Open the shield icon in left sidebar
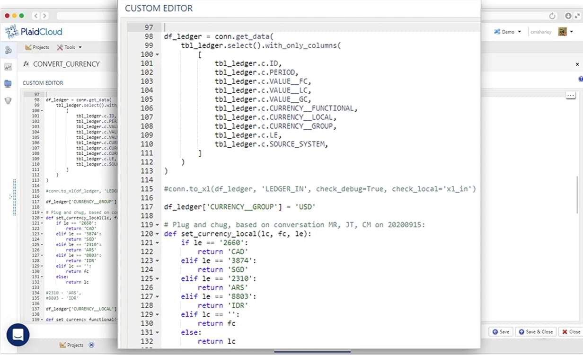This screenshot has height=355, width=583. pos(8,100)
